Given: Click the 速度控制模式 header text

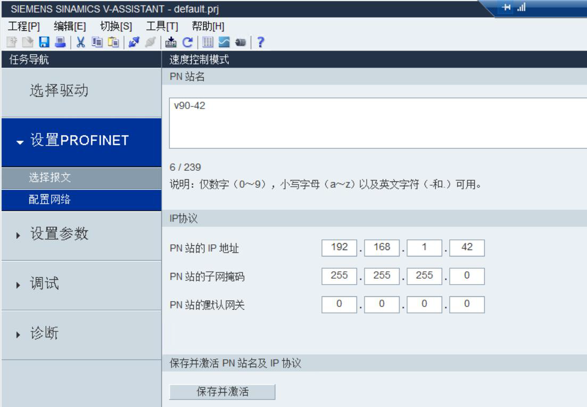Looking at the screenshot, I should pyautogui.click(x=199, y=60).
